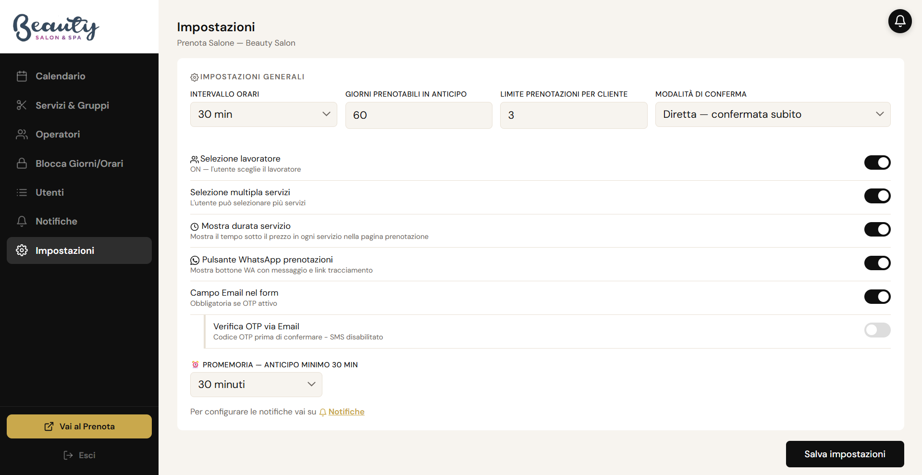
Task: Open the Calendario section
Action: tap(79, 76)
